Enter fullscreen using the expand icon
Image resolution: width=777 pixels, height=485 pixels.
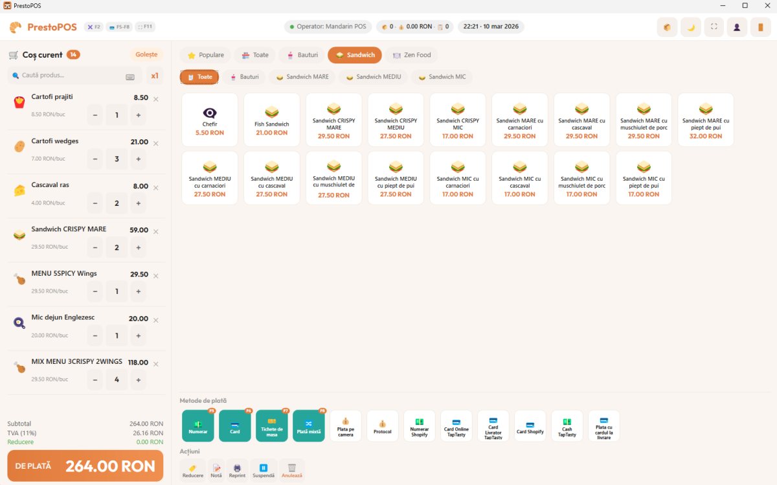(714, 27)
